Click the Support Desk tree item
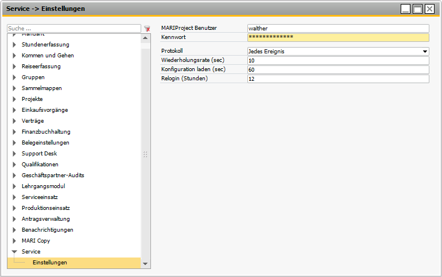Image resolution: width=442 pixels, height=277 pixels. point(39,154)
